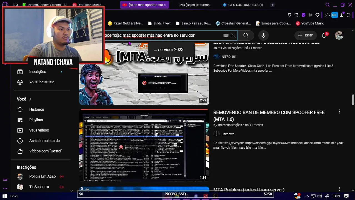Open the network icon in tray
Image resolution: width=355 pixels, height=200 pixels.
click(313, 196)
